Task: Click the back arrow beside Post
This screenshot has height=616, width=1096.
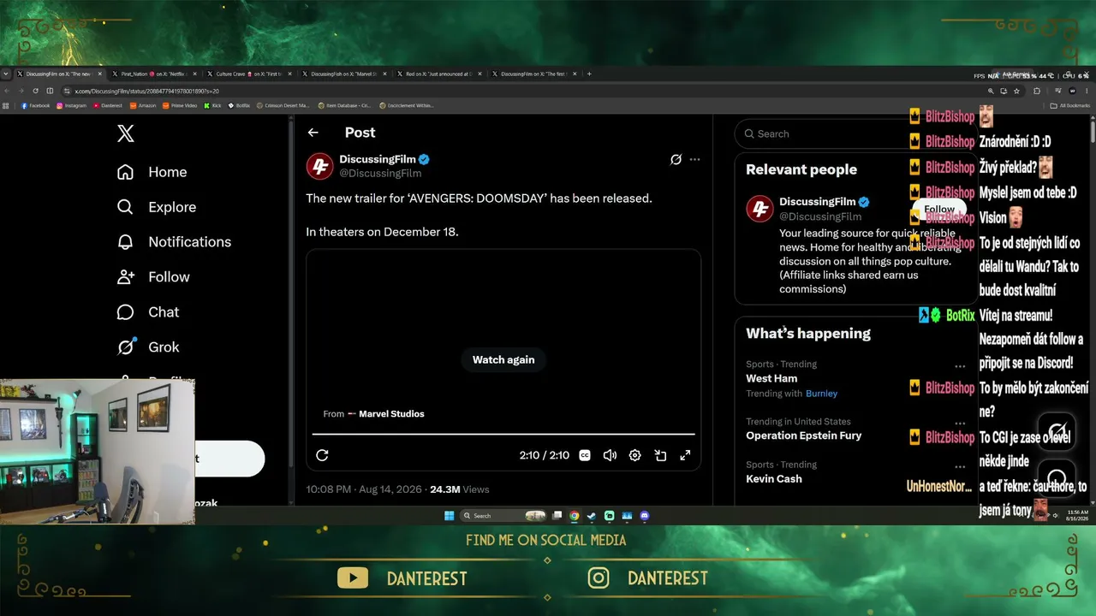Action: pos(313,133)
